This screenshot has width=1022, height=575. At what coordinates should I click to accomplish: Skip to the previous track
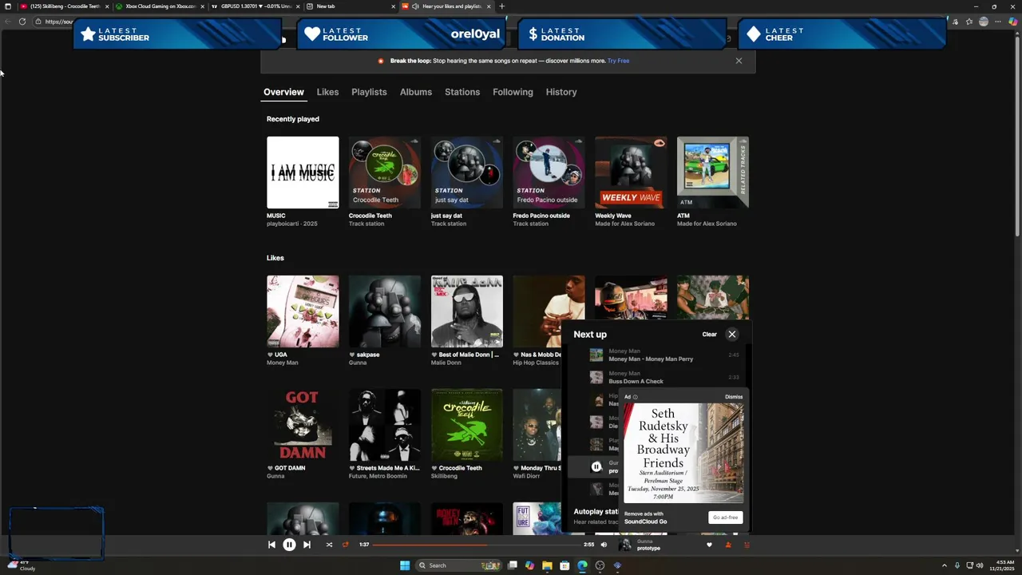(x=271, y=545)
